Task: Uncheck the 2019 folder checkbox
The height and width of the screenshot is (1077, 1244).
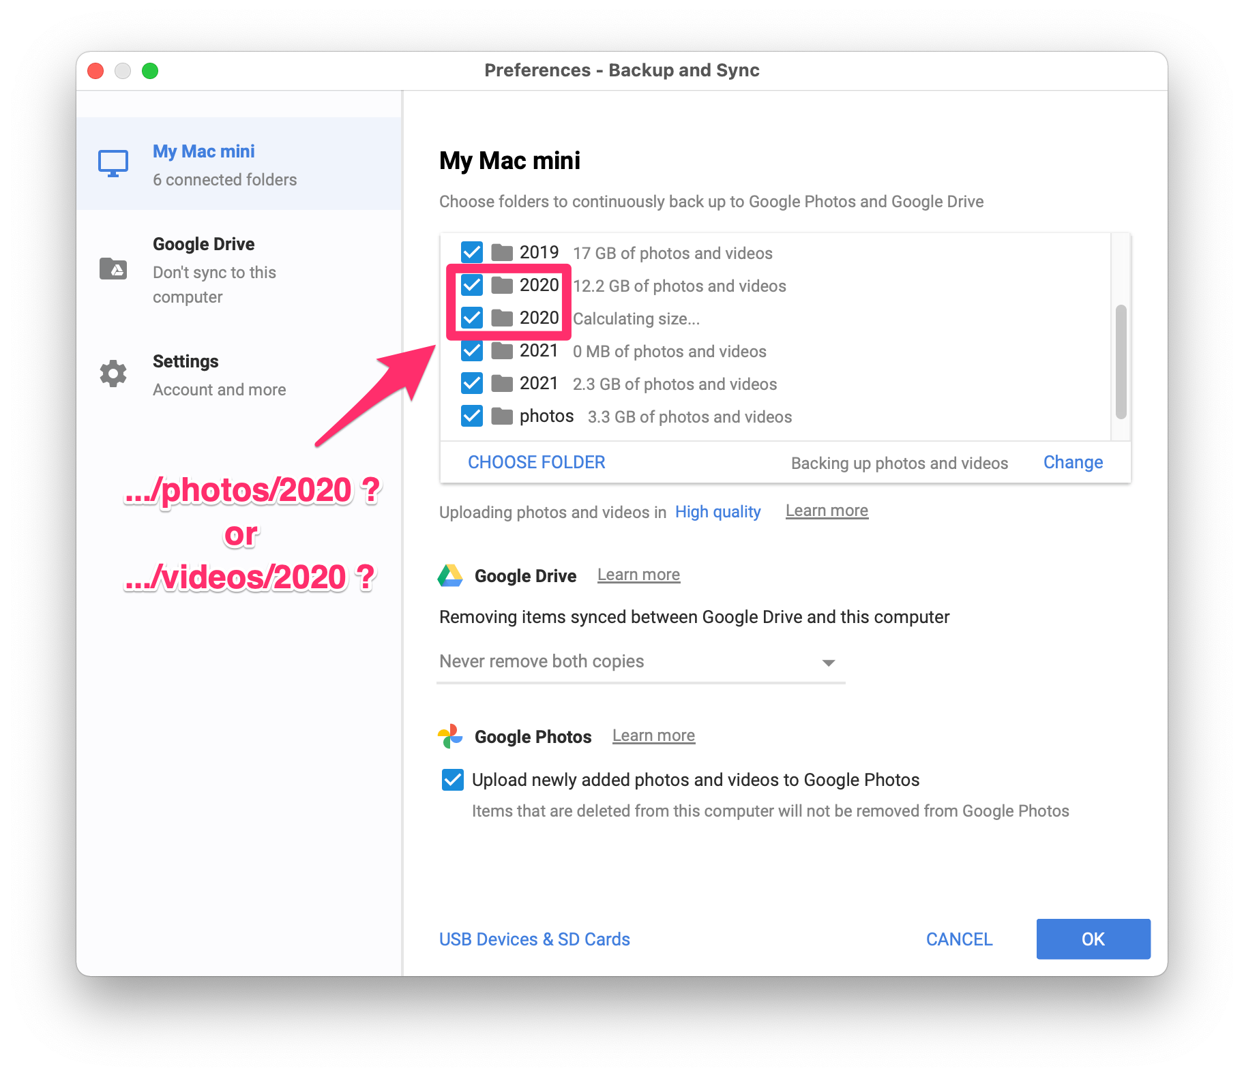Action: (472, 253)
